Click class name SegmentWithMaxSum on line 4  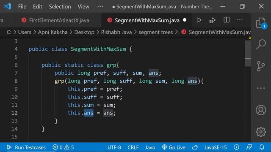tap(98, 49)
